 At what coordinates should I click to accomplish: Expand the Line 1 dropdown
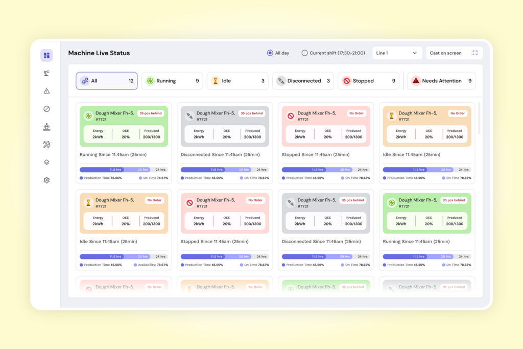(x=396, y=53)
